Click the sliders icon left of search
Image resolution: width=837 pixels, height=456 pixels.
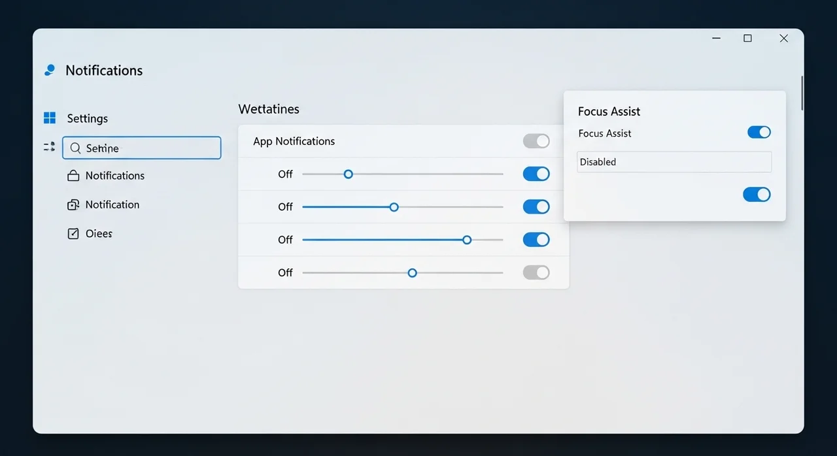tap(49, 148)
